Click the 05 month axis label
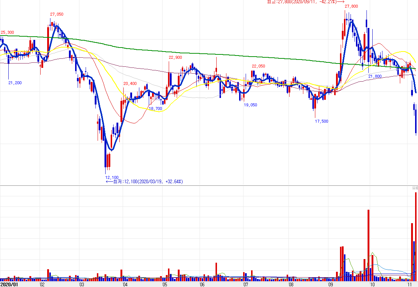The image size is (418, 287). click(165, 284)
